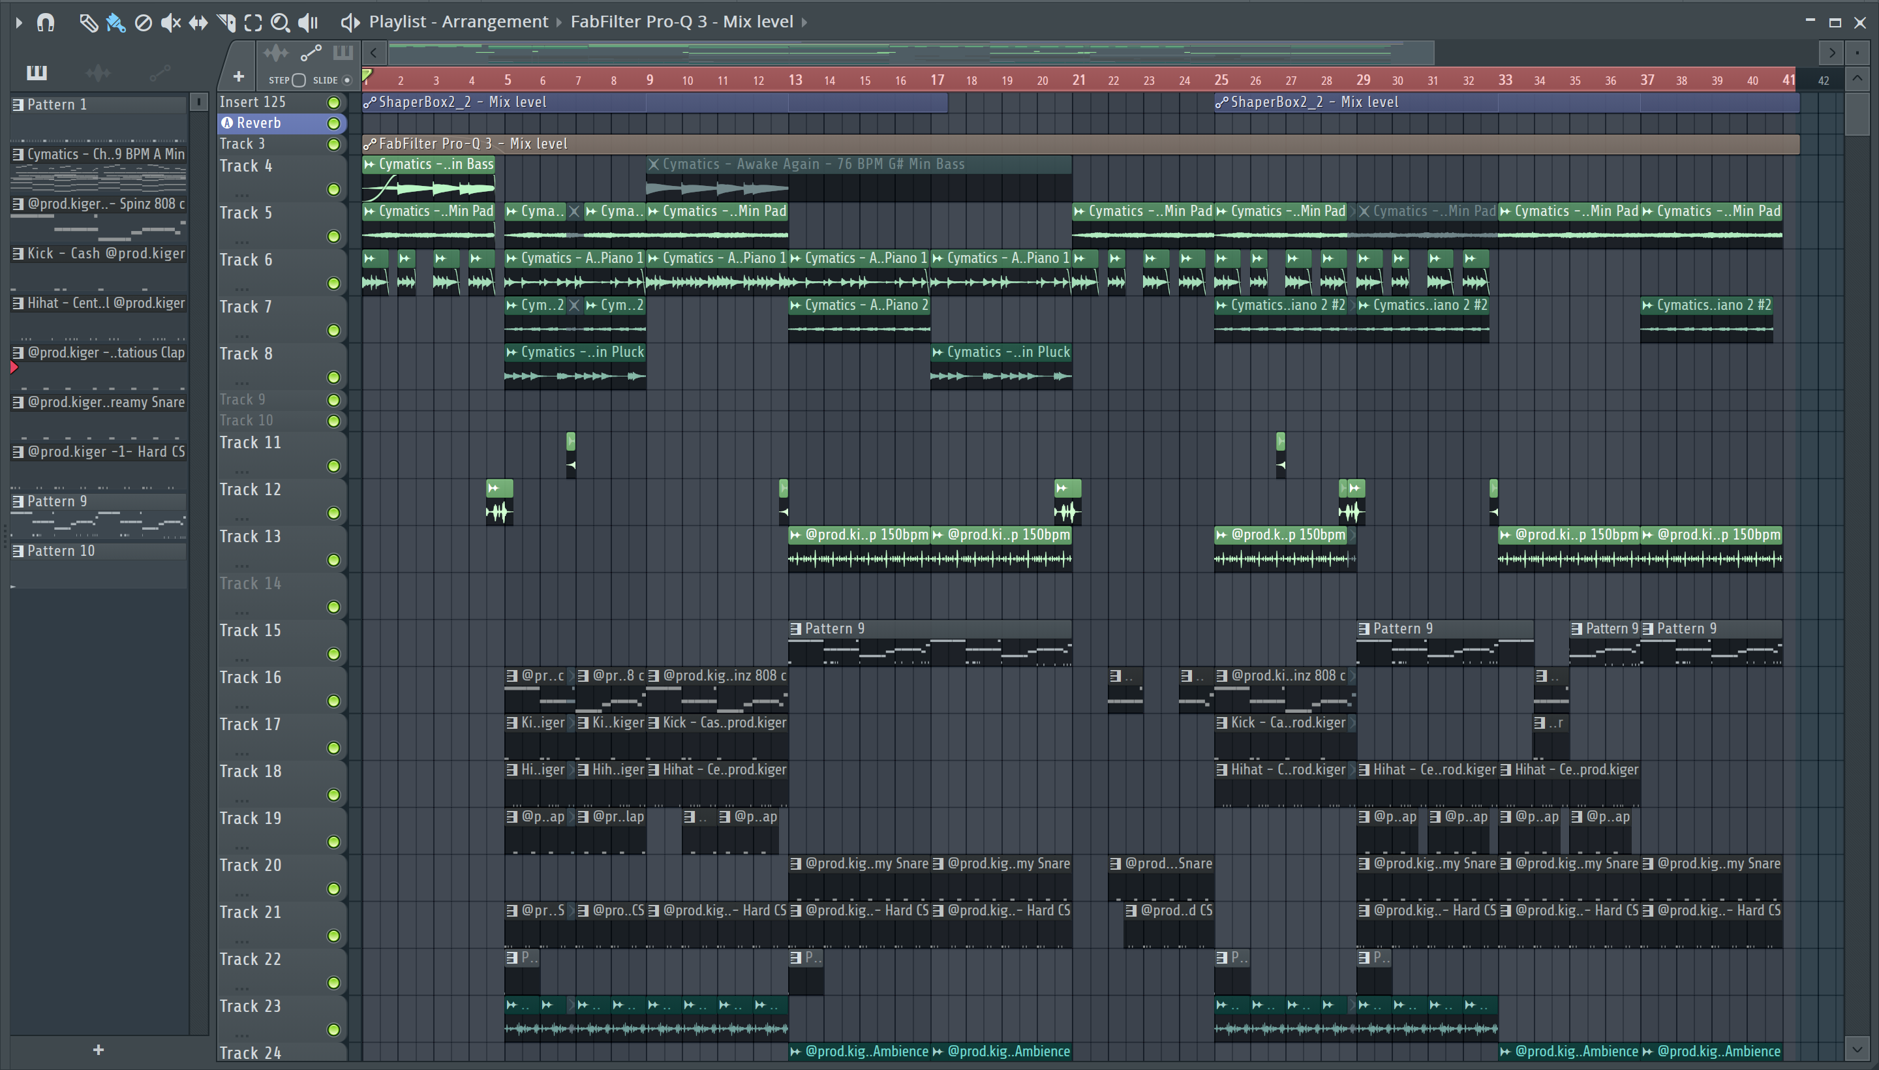Image resolution: width=1879 pixels, height=1070 pixels.
Task: Click the muted Awake Again Bass clip title
Action: click(814, 164)
